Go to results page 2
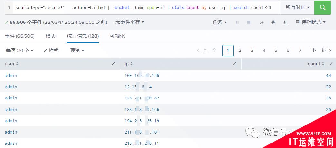Image resolution: width=336 pixels, height=148 pixels. (240, 51)
